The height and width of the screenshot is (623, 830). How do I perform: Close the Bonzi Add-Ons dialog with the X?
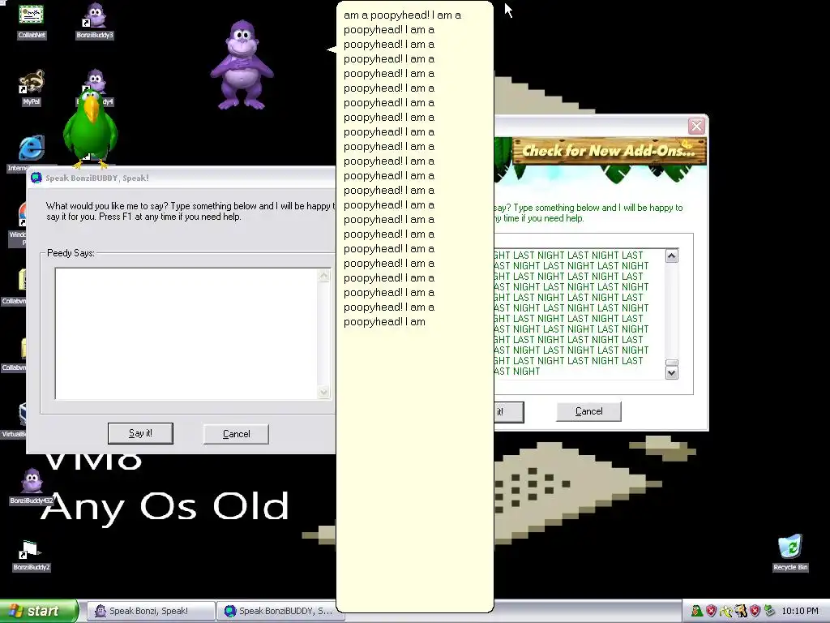pos(696,126)
